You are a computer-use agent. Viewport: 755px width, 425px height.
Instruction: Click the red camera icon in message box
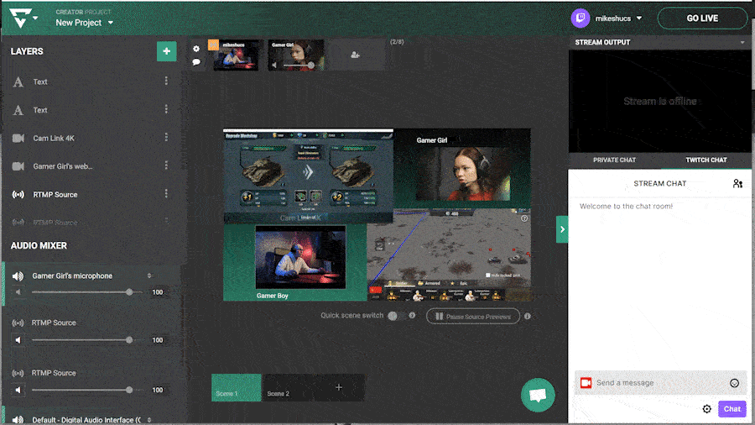[x=586, y=383]
